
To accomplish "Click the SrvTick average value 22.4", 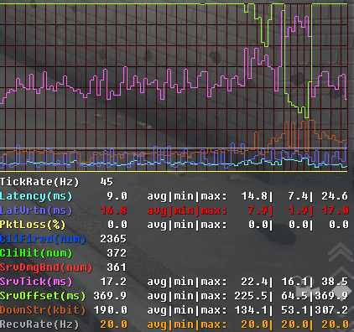I will pos(254,282).
